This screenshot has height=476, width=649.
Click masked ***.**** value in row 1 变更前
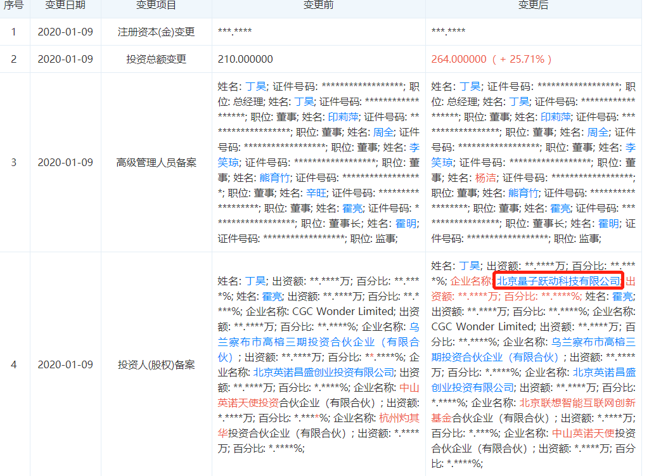click(235, 31)
